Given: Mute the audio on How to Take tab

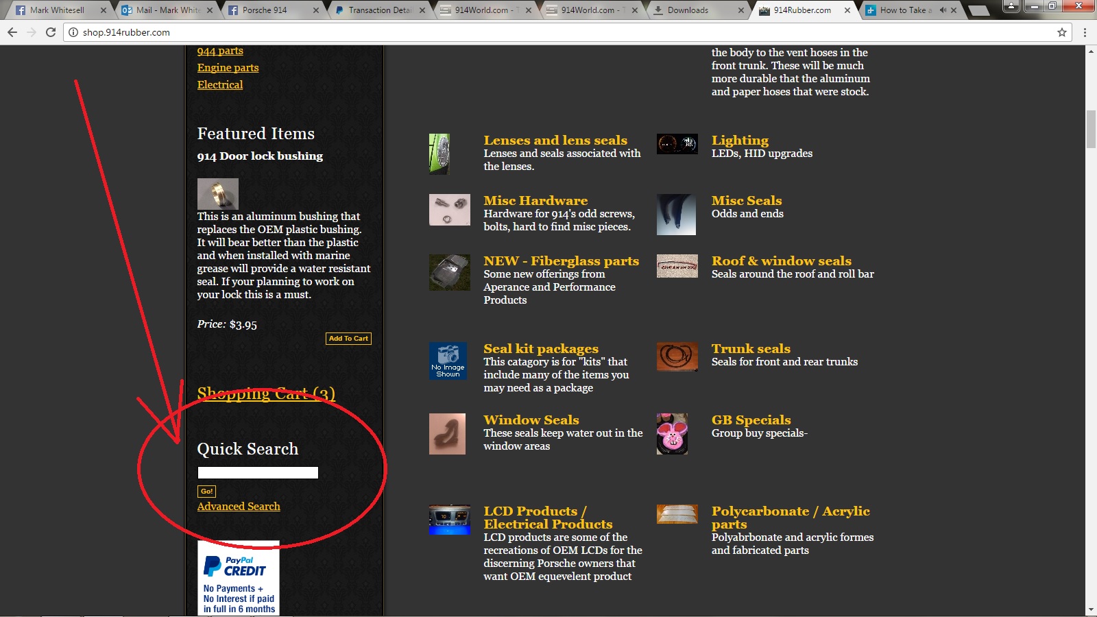Looking at the screenshot, I should 943,10.
